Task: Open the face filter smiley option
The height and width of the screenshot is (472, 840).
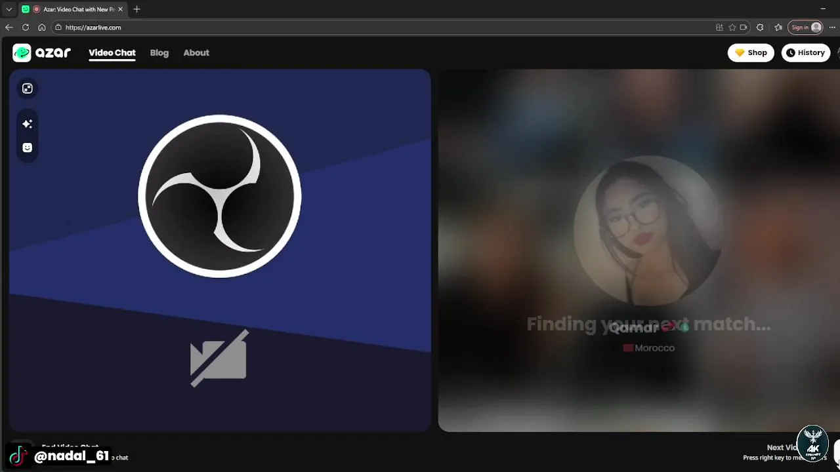Action: point(28,147)
